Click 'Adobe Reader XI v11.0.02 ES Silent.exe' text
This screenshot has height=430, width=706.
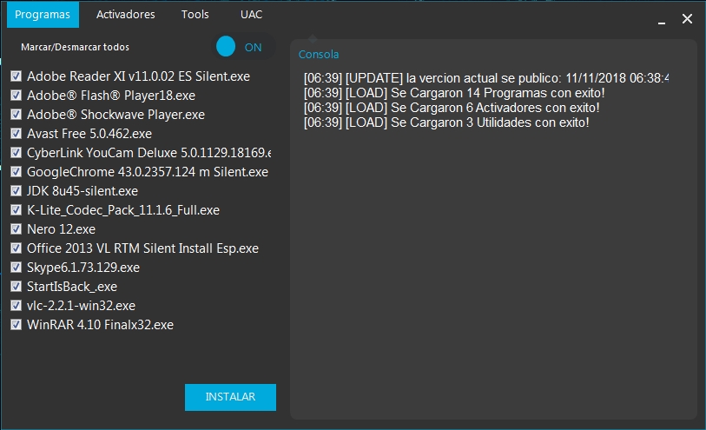tap(138, 76)
